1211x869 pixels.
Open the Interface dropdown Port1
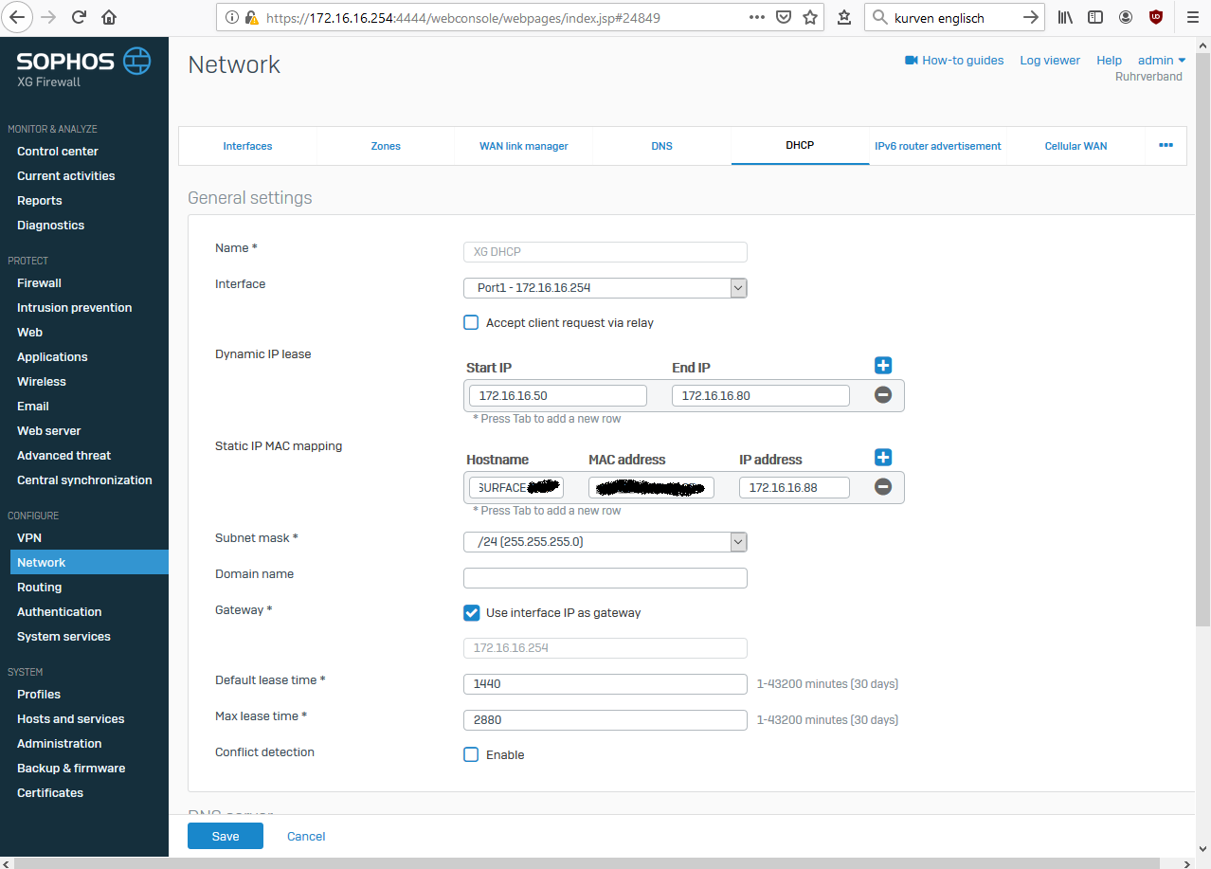tap(605, 288)
